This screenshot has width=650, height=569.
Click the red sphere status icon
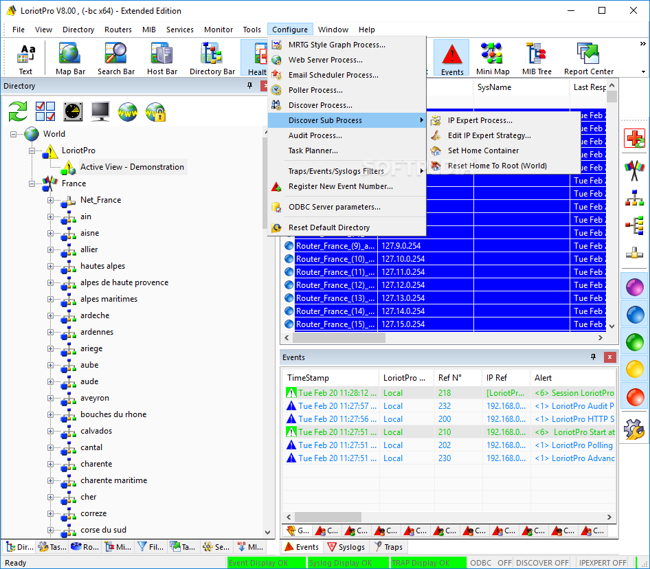click(x=635, y=397)
